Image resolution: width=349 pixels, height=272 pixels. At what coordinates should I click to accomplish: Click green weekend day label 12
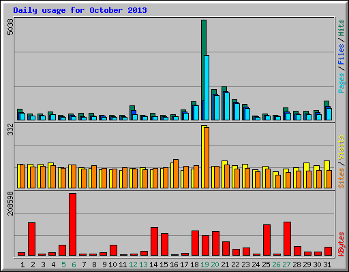pos(133,265)
